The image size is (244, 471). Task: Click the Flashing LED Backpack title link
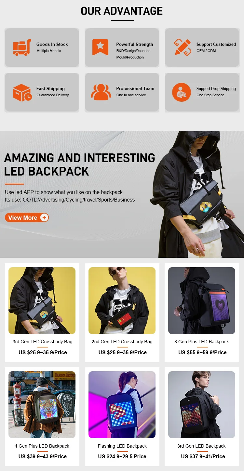tap(122, 446)
